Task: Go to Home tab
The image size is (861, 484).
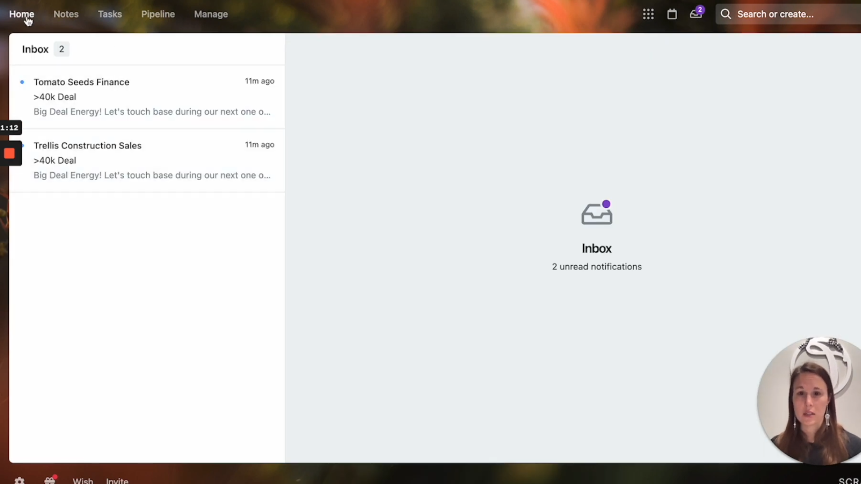Action: [22, 14]
